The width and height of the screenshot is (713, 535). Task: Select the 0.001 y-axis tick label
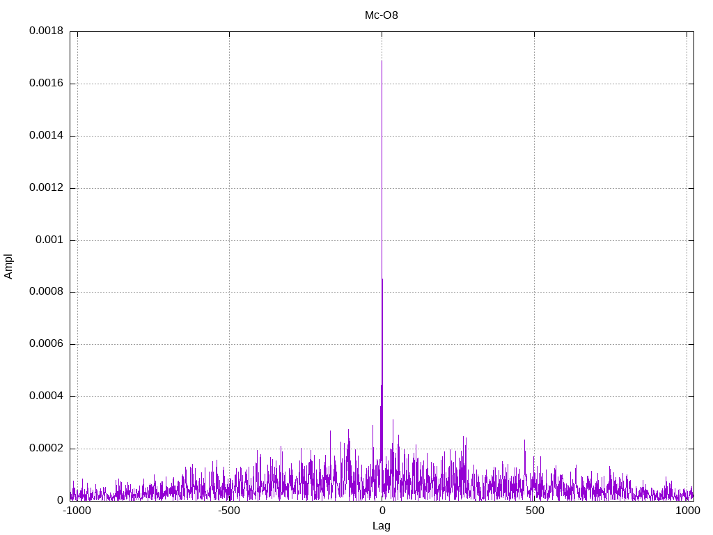tap(49, 240)
